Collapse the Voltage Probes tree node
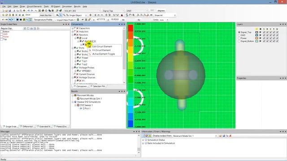 click(73, 68)
